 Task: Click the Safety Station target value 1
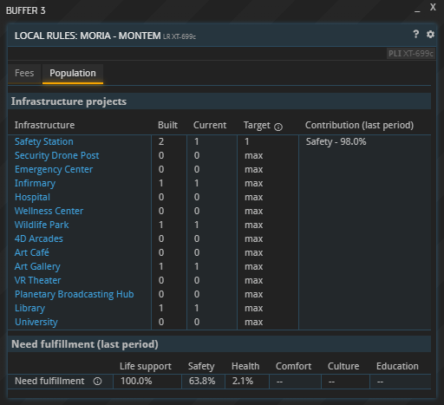tap(247, 141)
